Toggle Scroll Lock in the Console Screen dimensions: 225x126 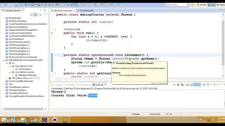pos(191,85)
